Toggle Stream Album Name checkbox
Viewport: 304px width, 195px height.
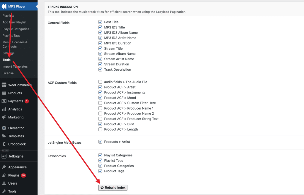pos(100,54)
